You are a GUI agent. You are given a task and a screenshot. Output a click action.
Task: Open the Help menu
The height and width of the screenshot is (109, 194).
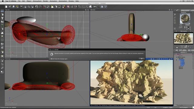pyautogui.click(x=77, y=1)
